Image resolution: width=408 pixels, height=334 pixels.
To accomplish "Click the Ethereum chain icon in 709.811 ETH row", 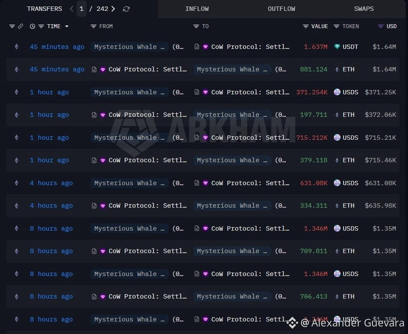I will (16, 251).
